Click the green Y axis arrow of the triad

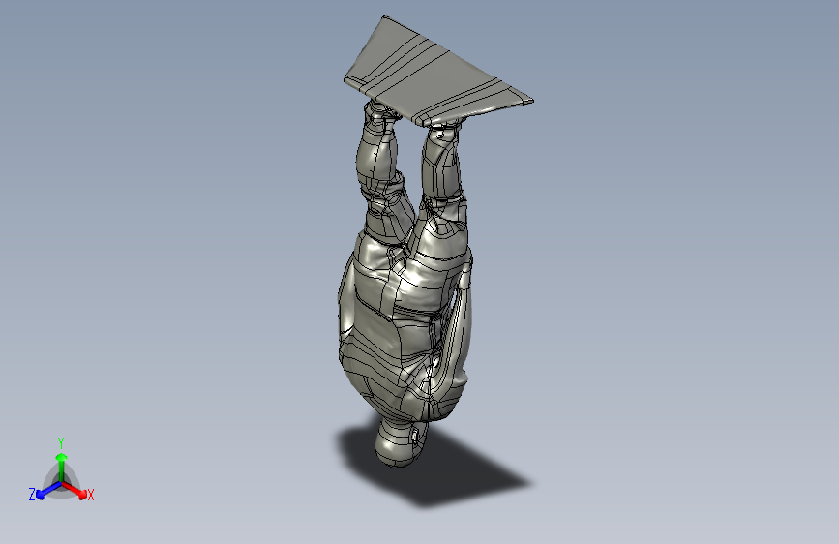point(62,467)
